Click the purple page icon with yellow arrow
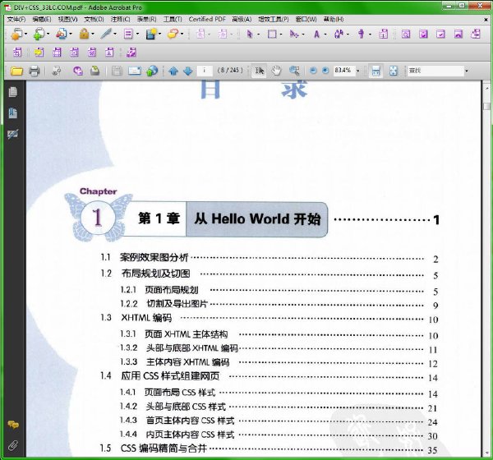The width and height of the screenshot is (493, 460). (x=39, y=53)
